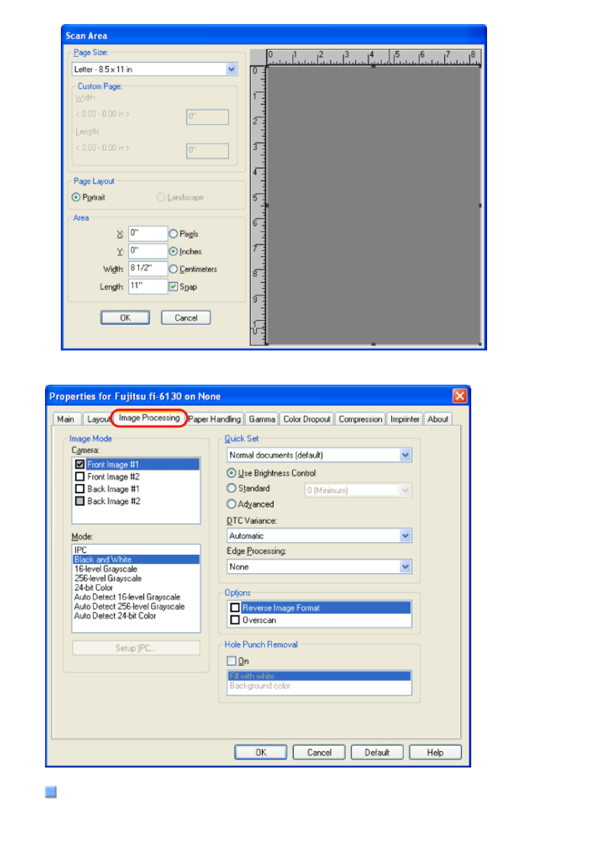Enable the Back Image #1 camera
The height and width of the screenshot is (857, 605).
click(x=80, y=489)
